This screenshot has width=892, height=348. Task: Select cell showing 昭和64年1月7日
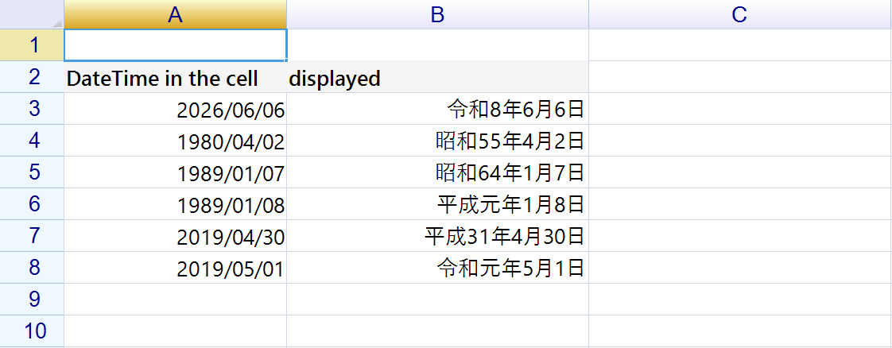(x=437, y=172)
